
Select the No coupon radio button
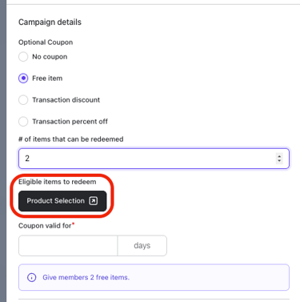[x=23, y=57]
